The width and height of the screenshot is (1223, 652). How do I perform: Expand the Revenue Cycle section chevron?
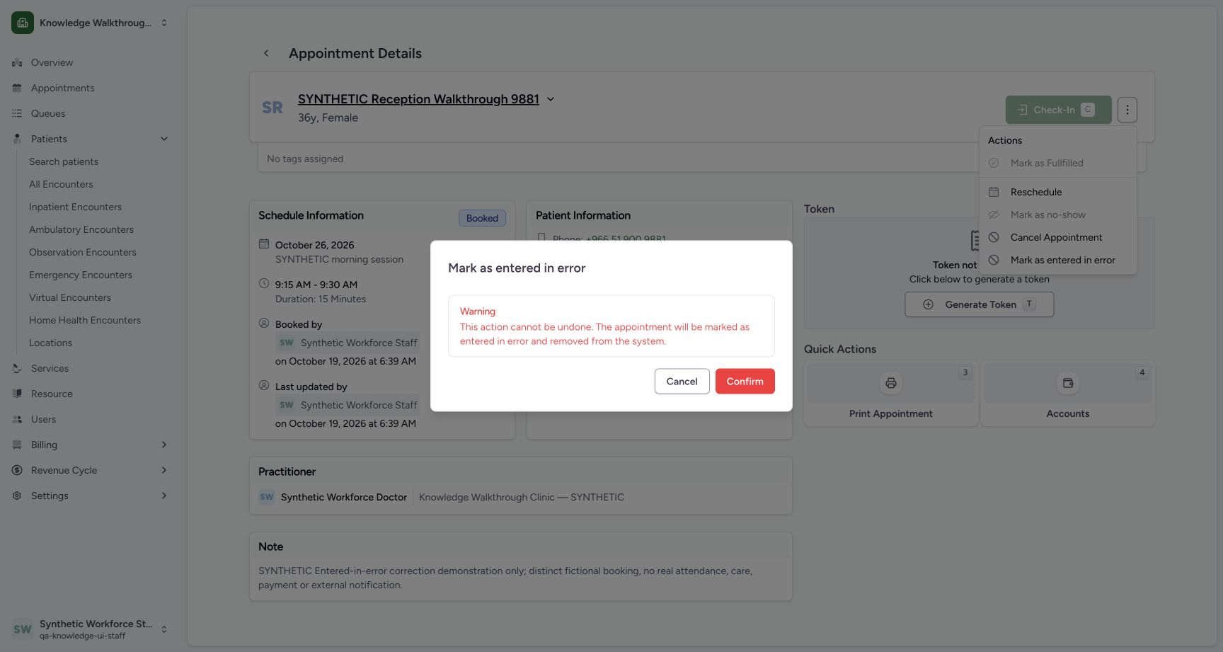pyautogui.click(x=164, y=470)
